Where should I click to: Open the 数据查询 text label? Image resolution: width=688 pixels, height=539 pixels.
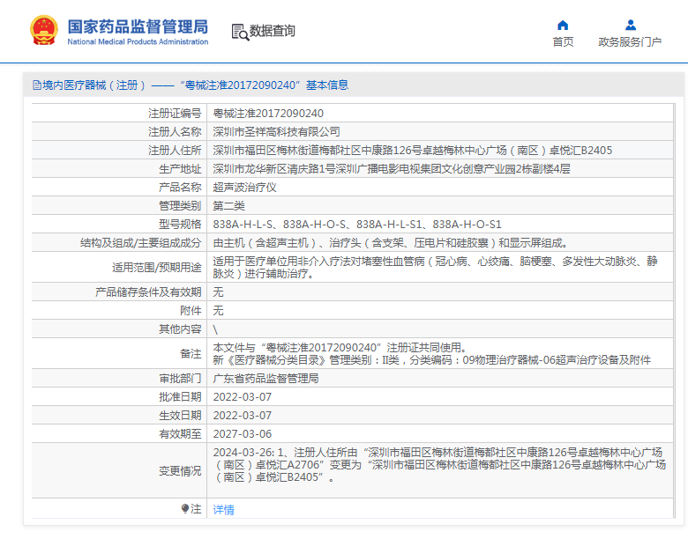click(x=273, y=31)
